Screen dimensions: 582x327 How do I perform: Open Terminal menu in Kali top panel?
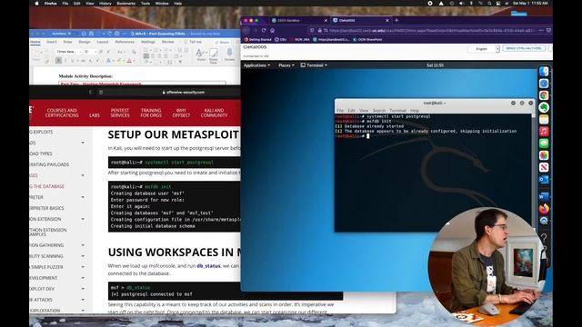coord(314,65)
